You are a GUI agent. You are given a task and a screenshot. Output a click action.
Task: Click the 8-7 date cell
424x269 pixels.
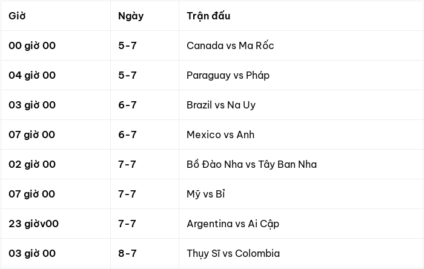pos(127,254)
